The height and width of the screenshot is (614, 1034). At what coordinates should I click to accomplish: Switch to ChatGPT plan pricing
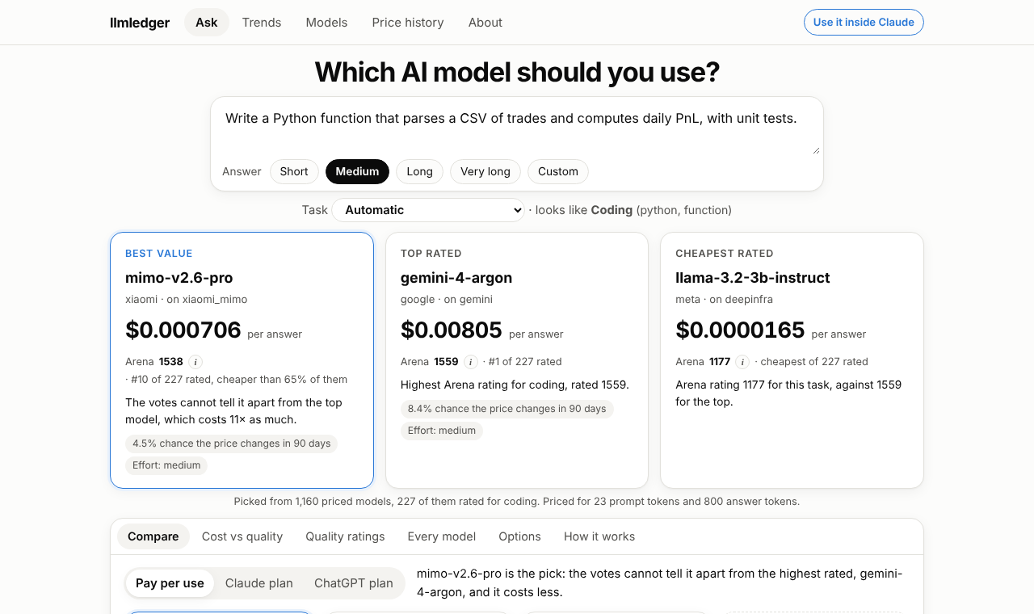(x=354, y=583)
